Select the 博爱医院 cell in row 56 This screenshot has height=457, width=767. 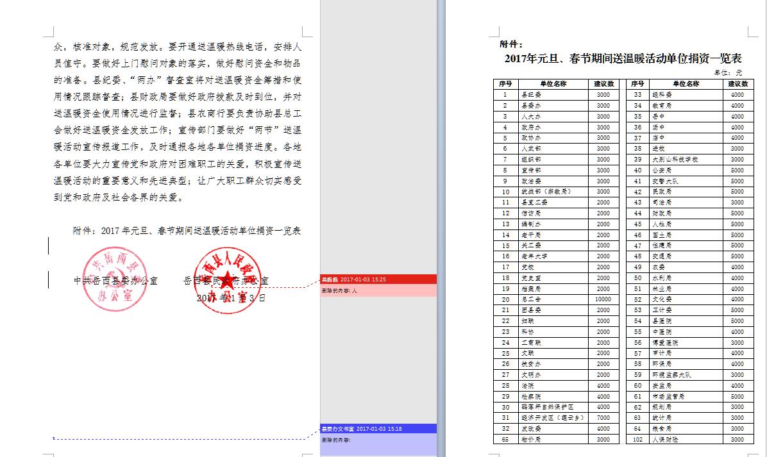click(x=686, y=343)
